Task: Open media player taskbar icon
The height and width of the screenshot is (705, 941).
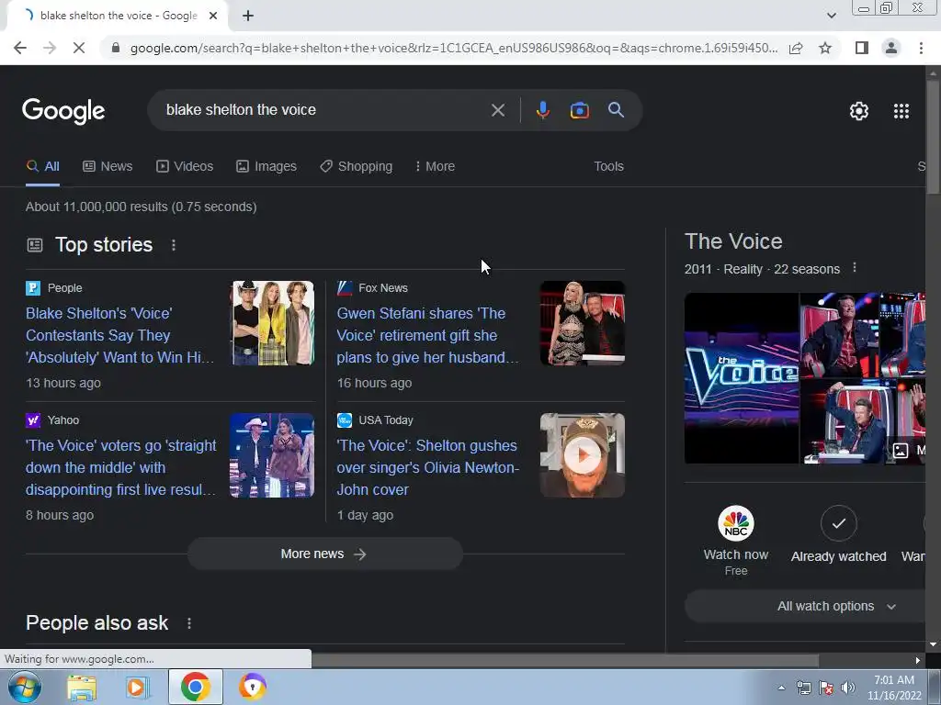Action: [138, 687]
